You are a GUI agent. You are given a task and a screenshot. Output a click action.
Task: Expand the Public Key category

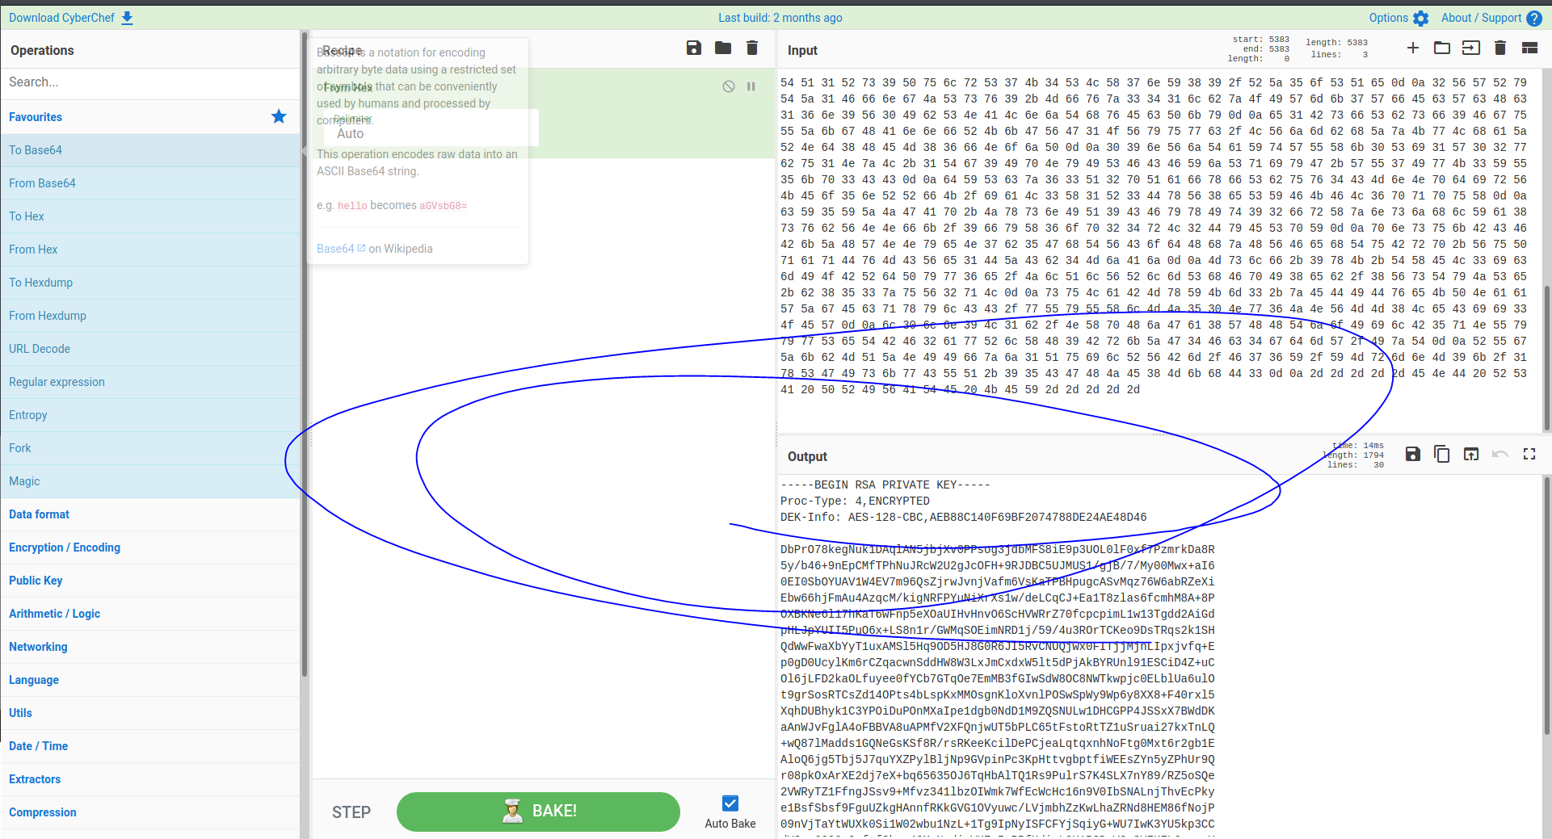click(x=150, y=581)
